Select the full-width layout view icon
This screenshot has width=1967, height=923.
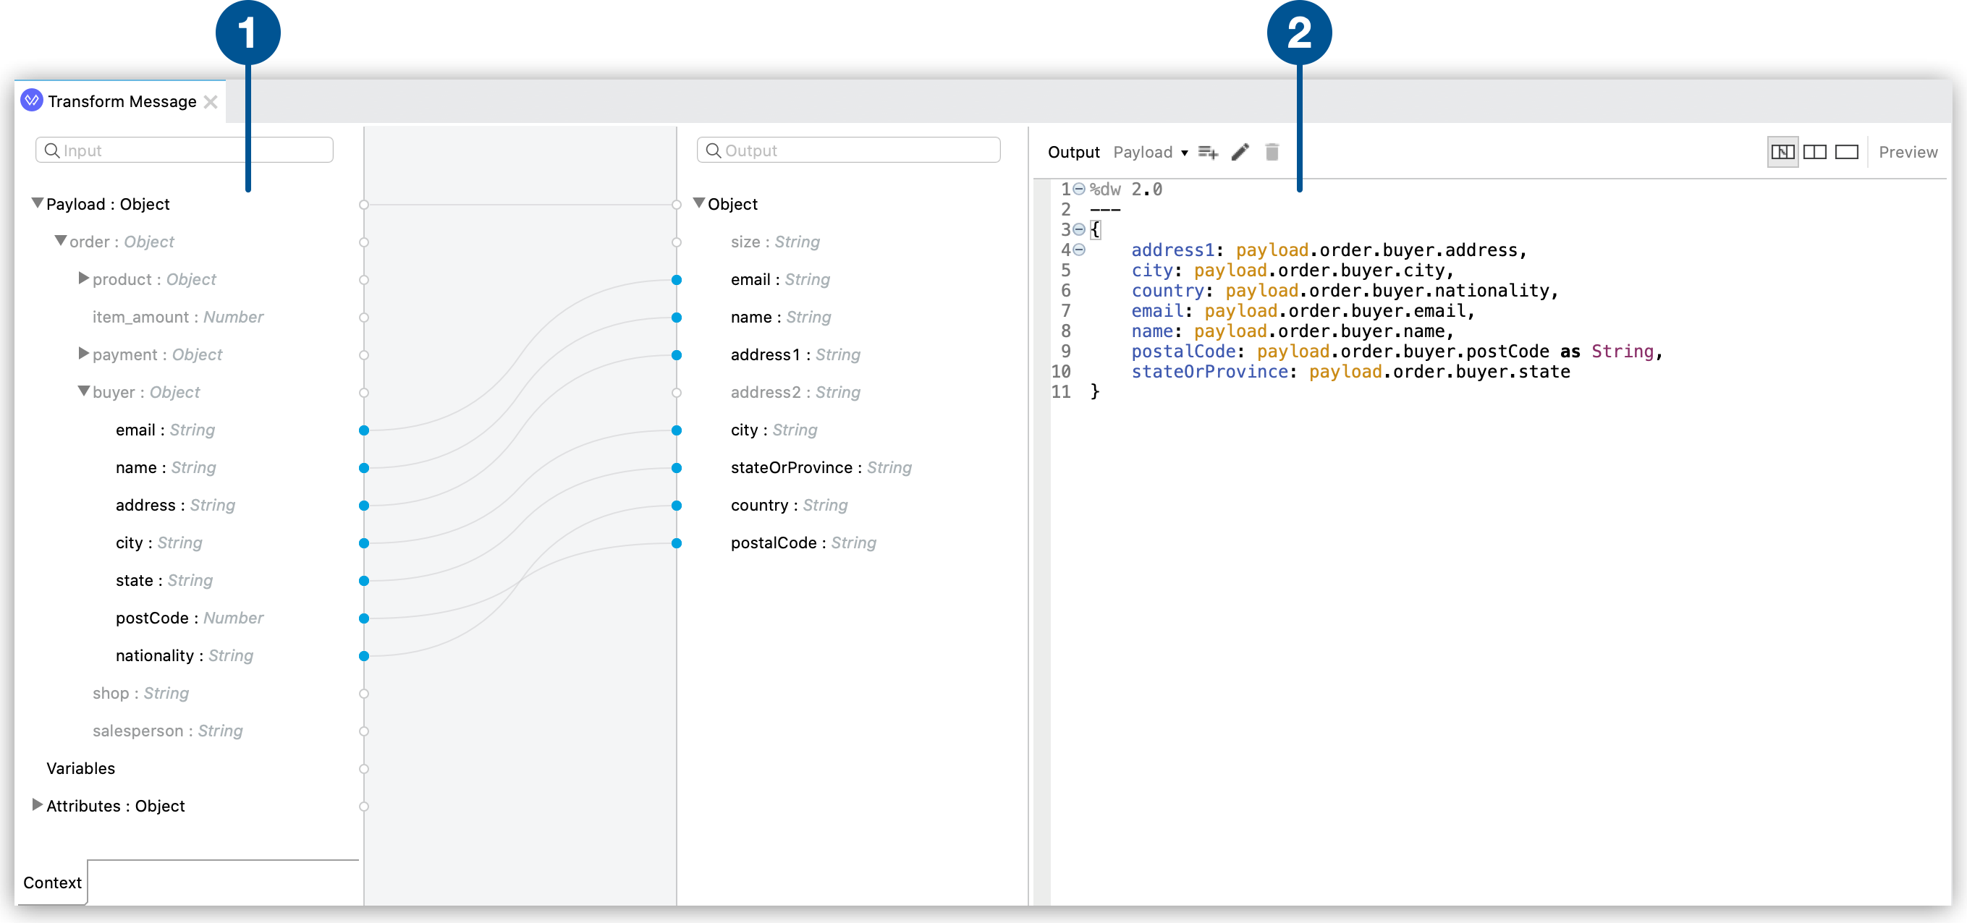point(1846,152)
